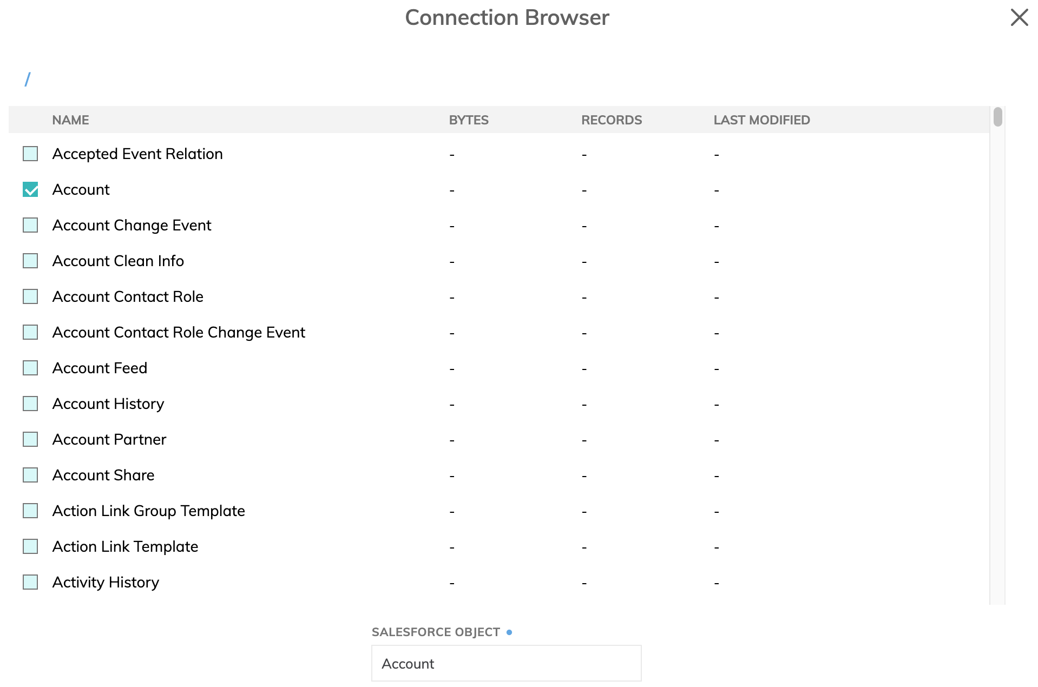Click the root path slash breadcrumb
1038x687 pixels.
coord(28,80)
